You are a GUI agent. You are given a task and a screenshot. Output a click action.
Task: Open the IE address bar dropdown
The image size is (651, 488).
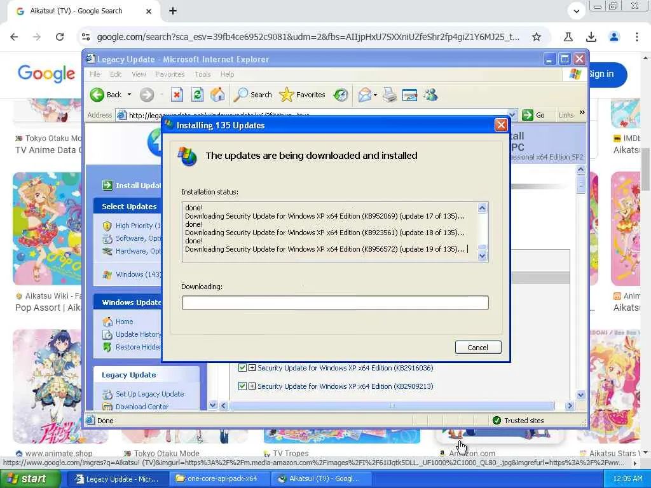pyautogui.click(x=512, y=115)
